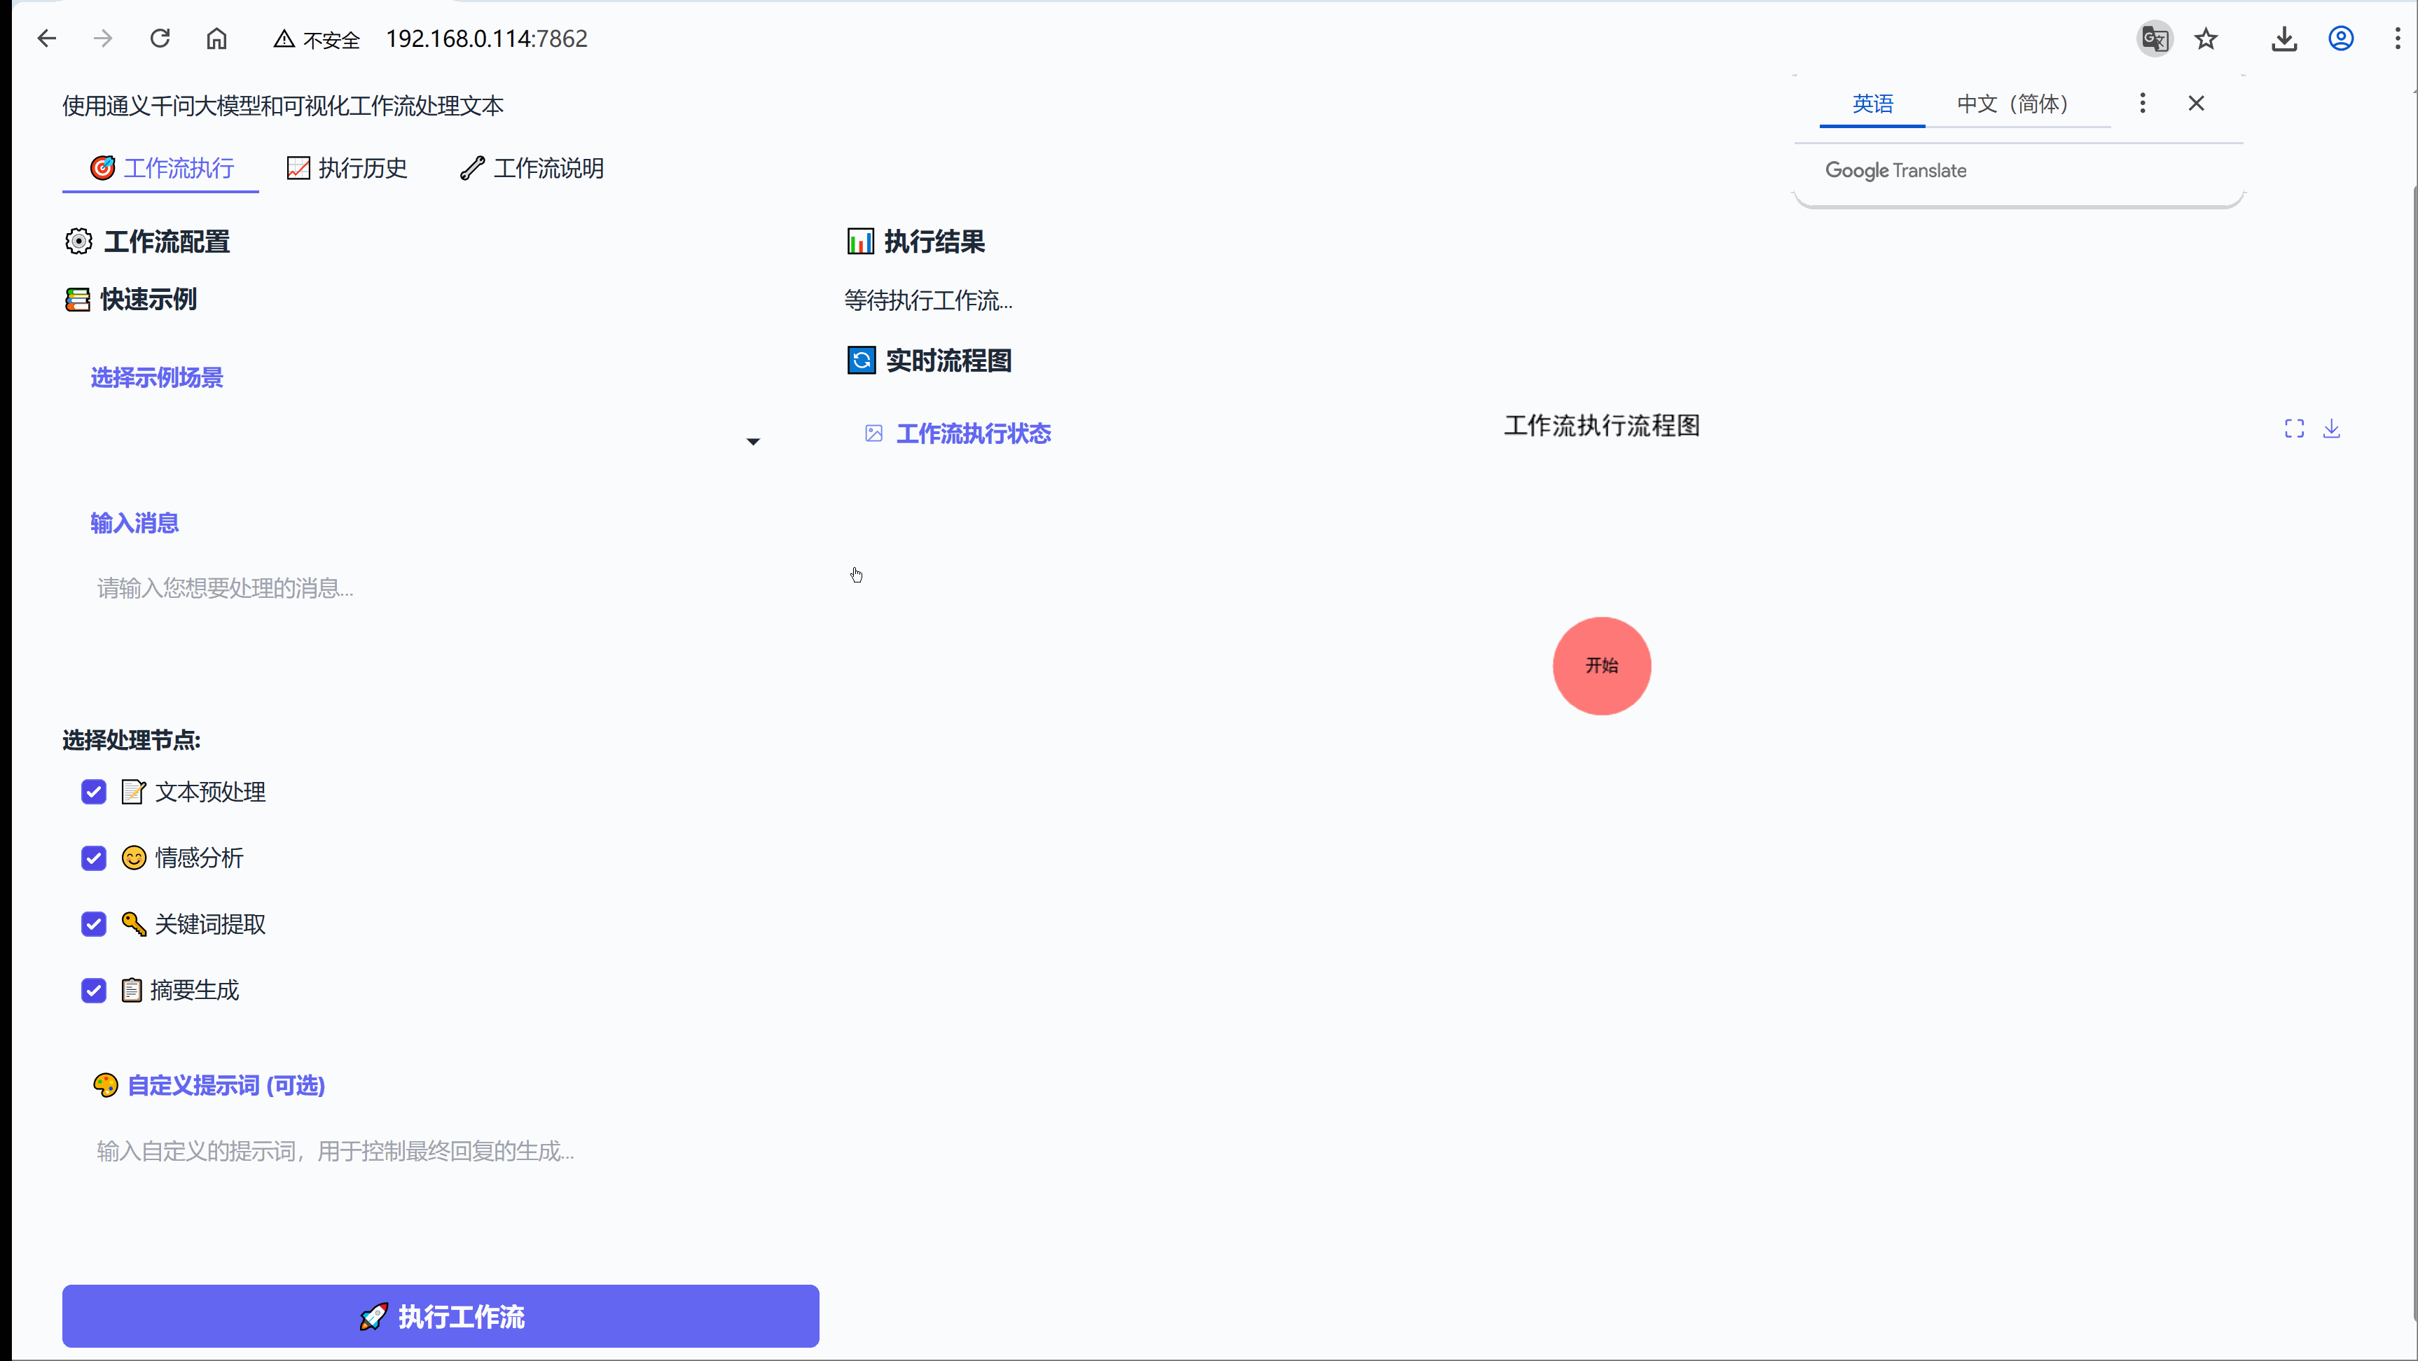This screenshot has width=2418, height=1361.
Task: Click the image icon before 工作流执行状态
Action: (x=873, y=433)
